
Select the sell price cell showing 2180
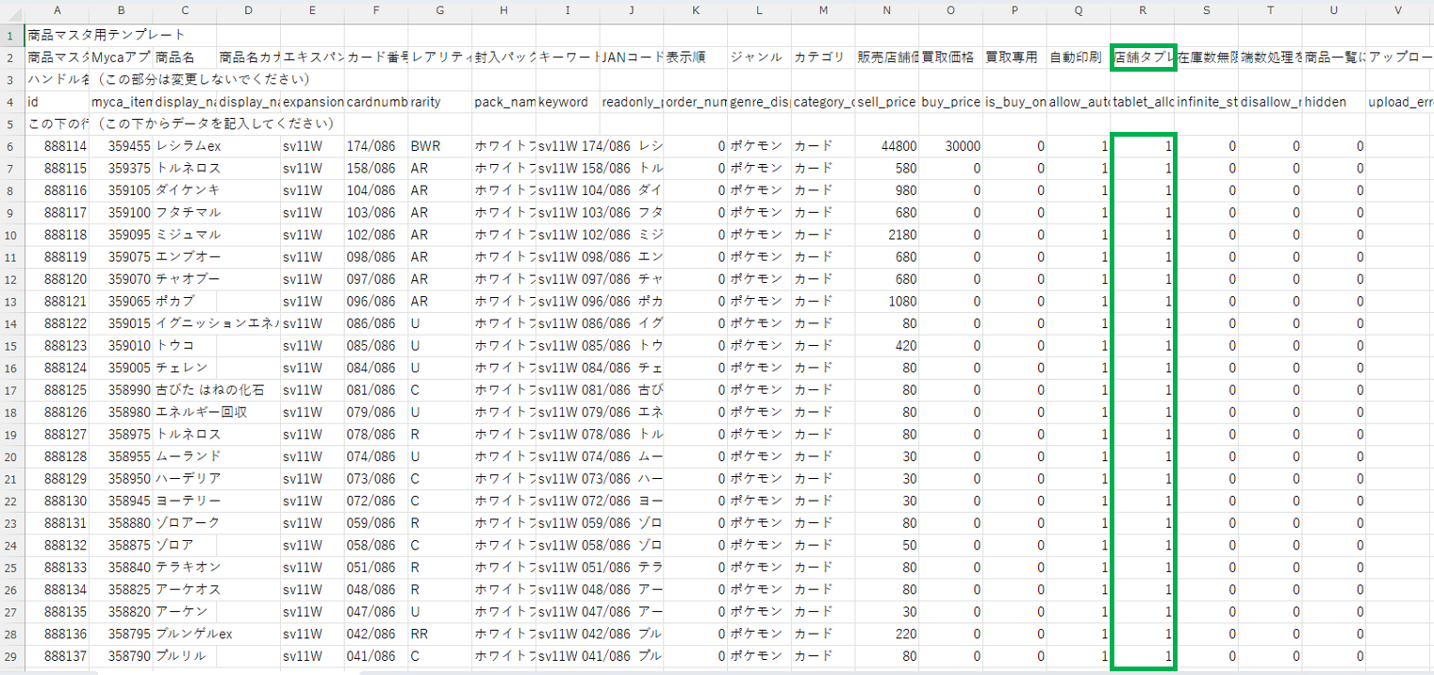coord(886,234)
